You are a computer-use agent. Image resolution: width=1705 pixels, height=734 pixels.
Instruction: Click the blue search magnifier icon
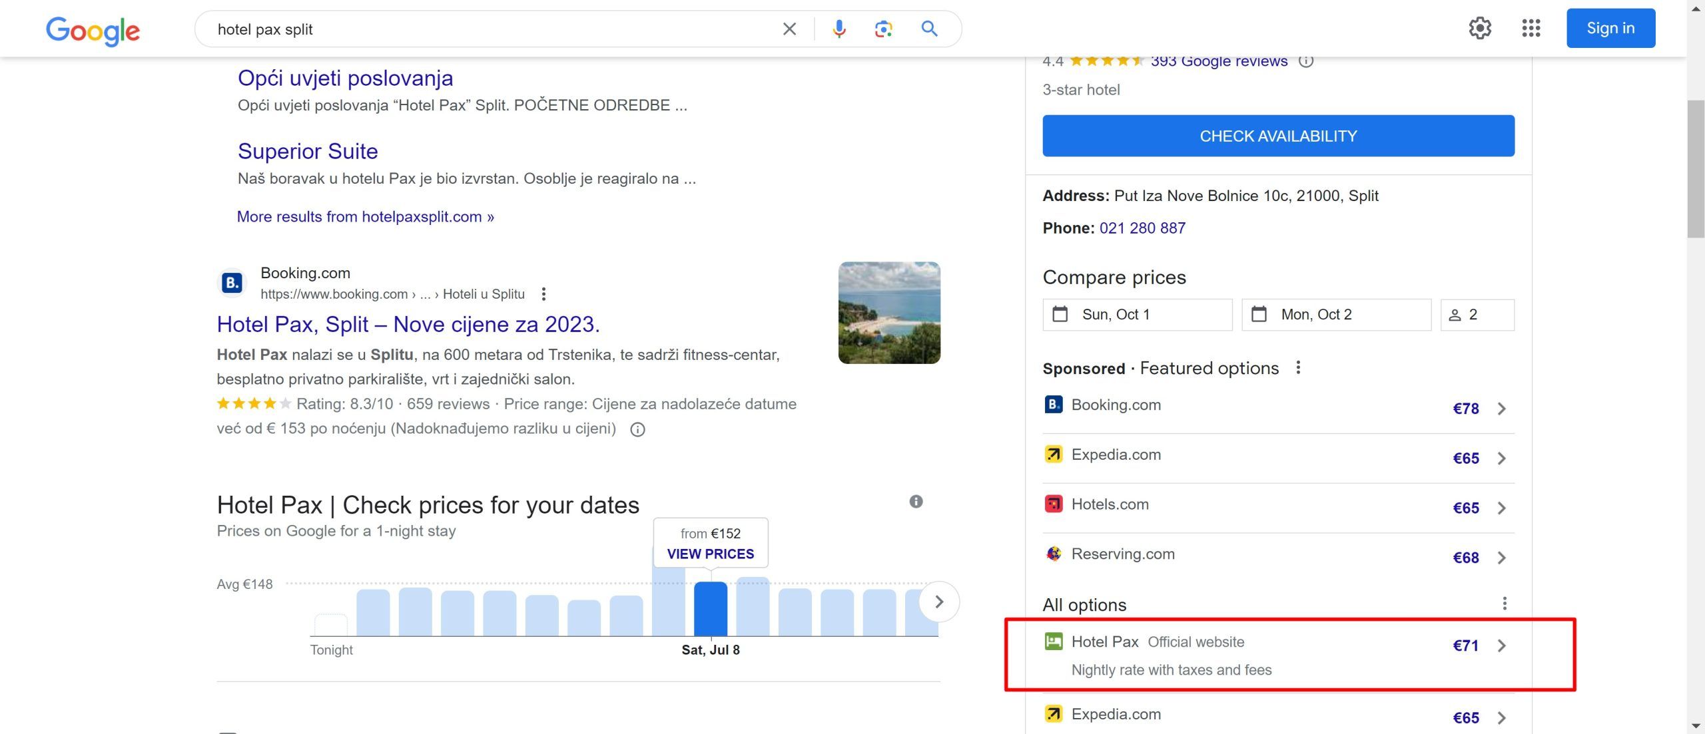pyautogui.click(x=929, y=29)
